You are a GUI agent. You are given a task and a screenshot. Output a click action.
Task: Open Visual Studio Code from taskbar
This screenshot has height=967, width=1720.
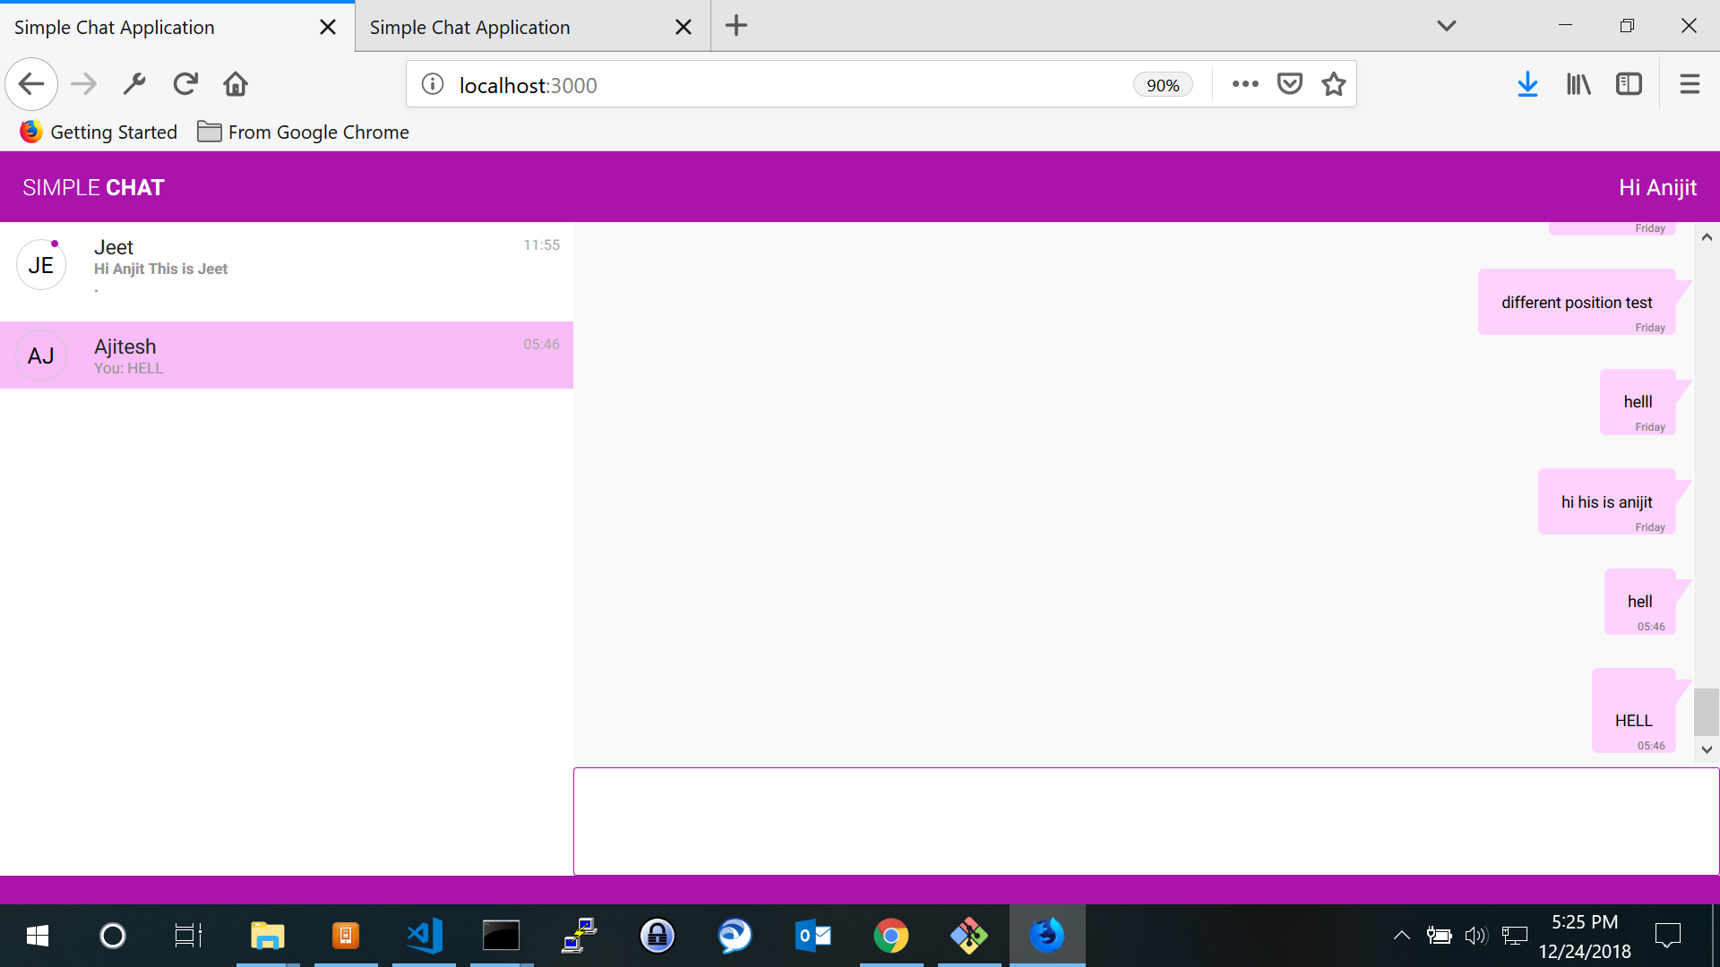click(x=424, y=936)
